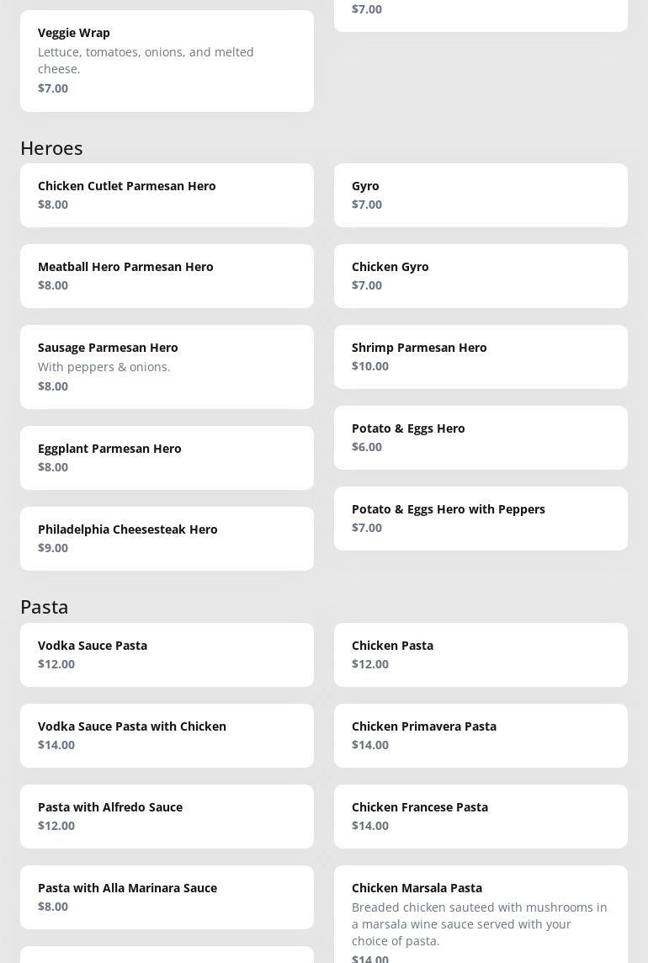Open Chicken Cutlet Parmesan Hero item
This screenshot has width=648, height=963.
click(167, 195)
